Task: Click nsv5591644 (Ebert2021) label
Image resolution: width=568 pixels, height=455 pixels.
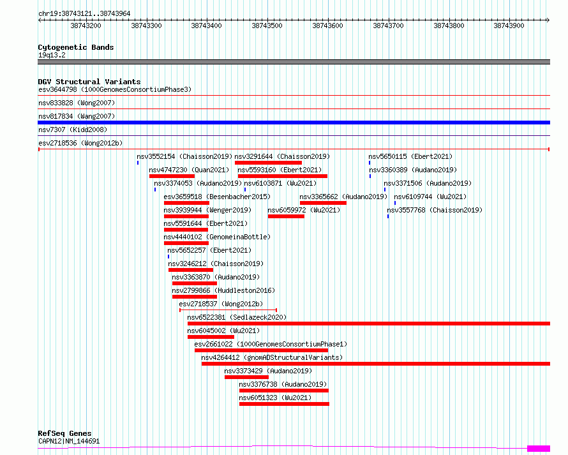Action: pos(206,223)
